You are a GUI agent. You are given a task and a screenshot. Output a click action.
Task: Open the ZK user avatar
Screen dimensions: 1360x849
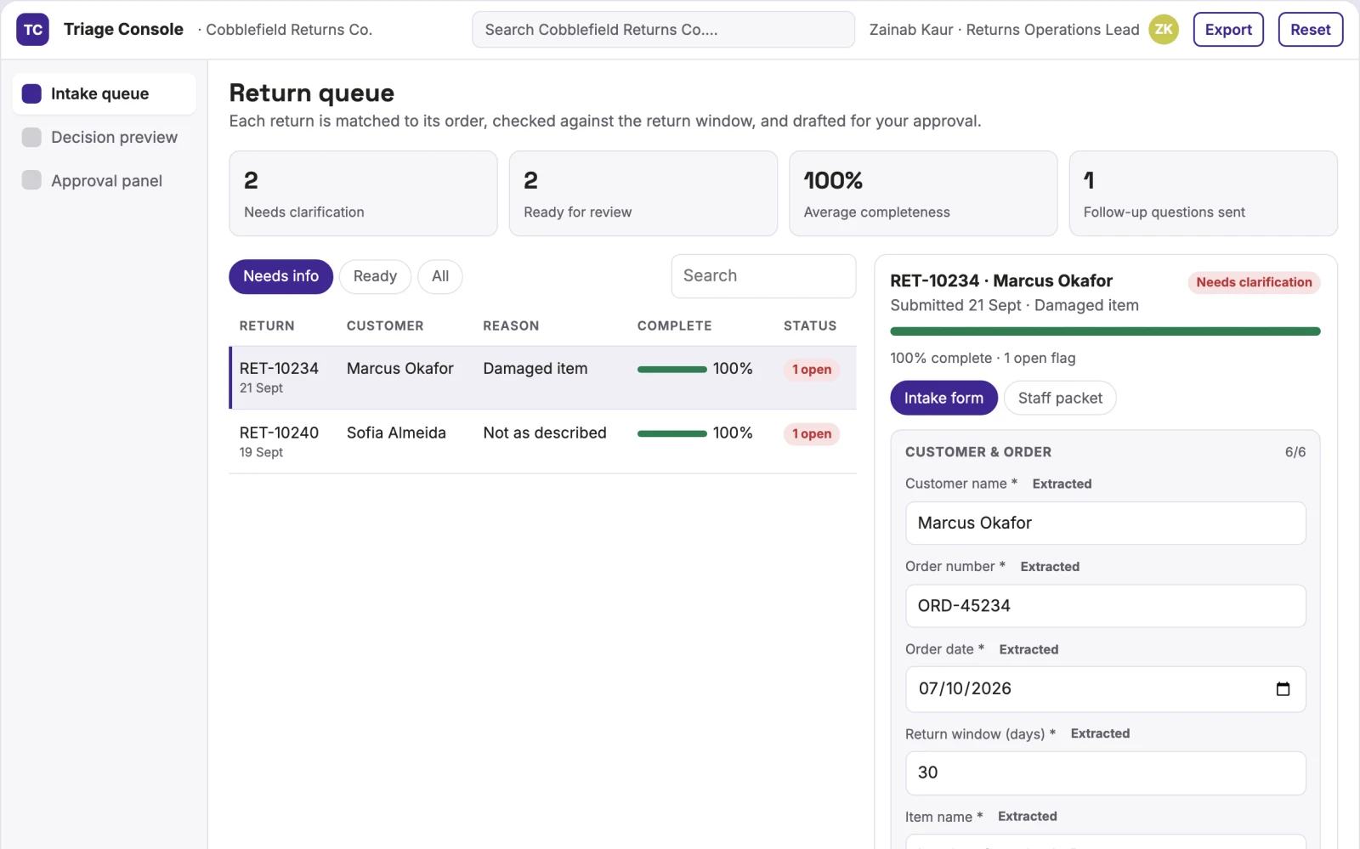1164,30
